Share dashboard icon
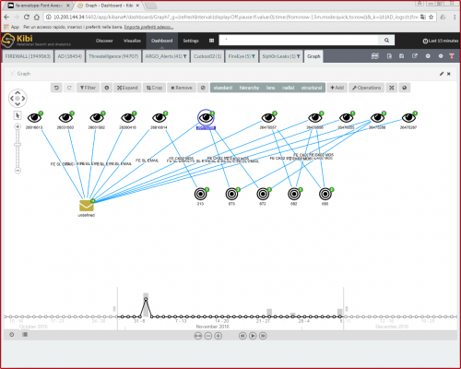 tap(415, 56)
